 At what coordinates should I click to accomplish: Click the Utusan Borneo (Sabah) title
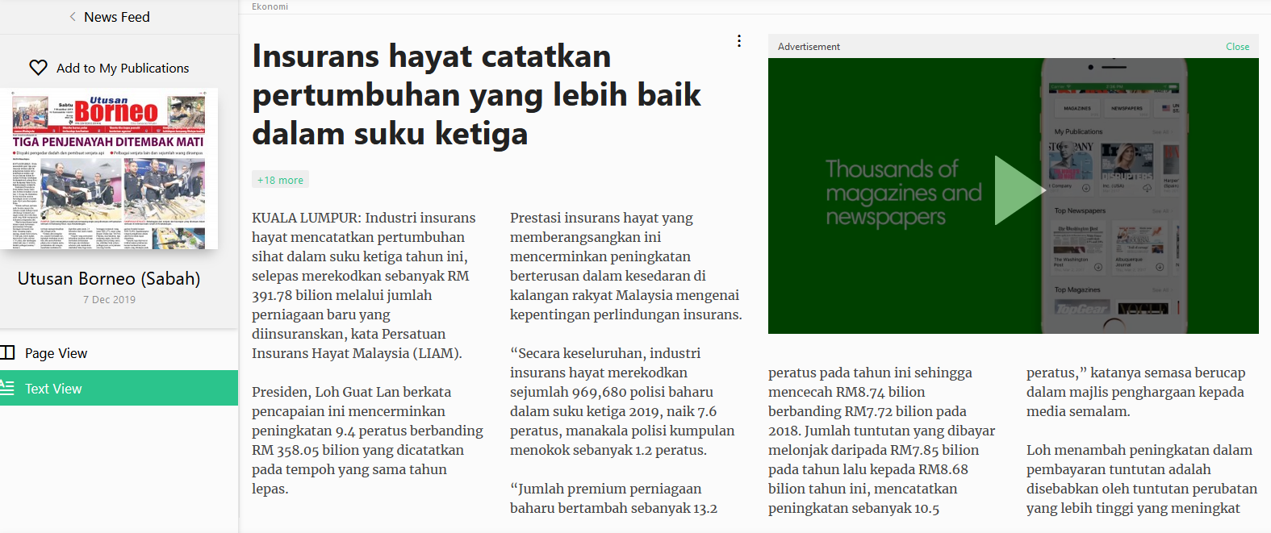[x=109, y=278]
